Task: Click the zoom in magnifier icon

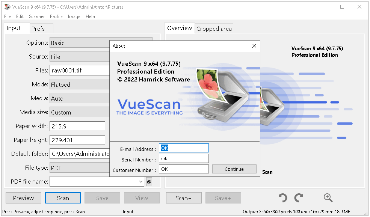Action: (328, 198)
